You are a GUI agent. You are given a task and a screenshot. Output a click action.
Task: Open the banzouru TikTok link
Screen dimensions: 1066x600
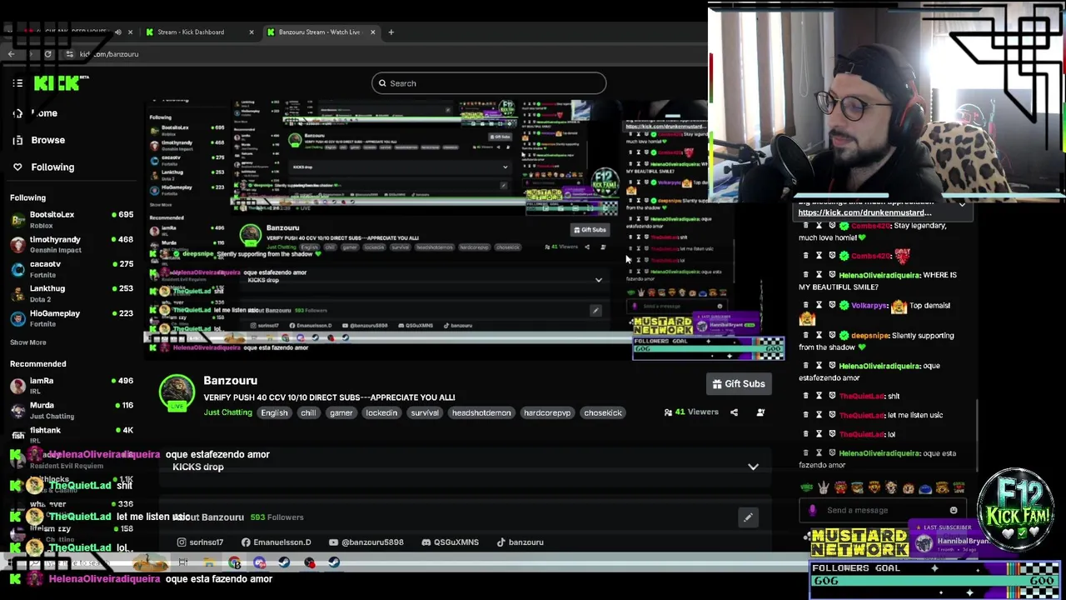pyautogui.click(x=520, y=542)
